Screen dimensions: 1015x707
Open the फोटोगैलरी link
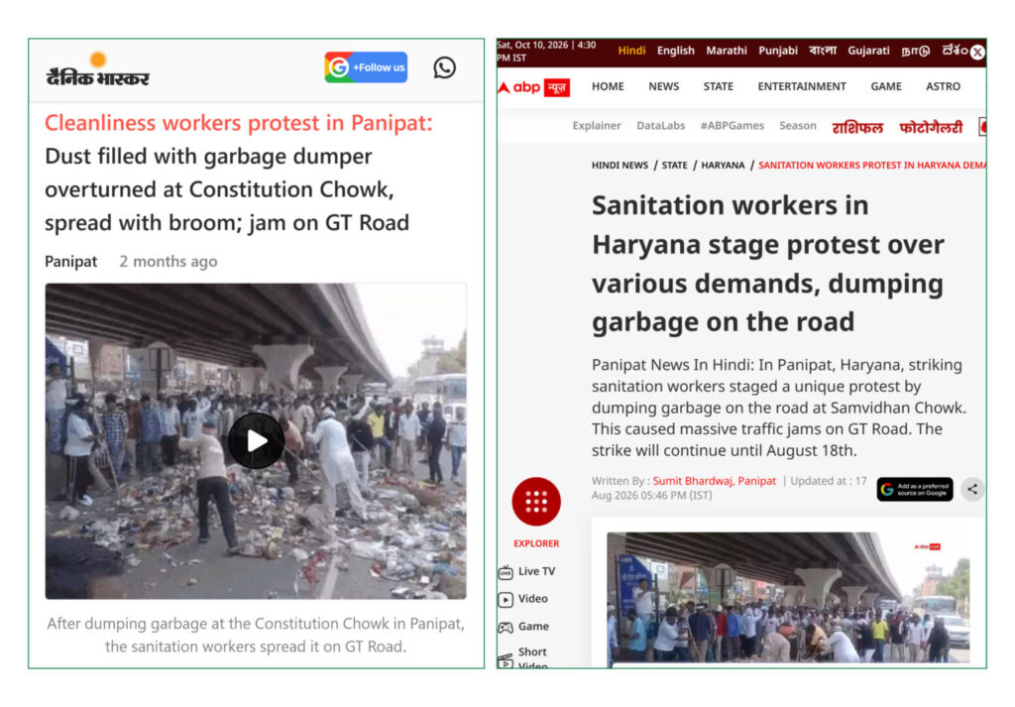tap(931, 128)
